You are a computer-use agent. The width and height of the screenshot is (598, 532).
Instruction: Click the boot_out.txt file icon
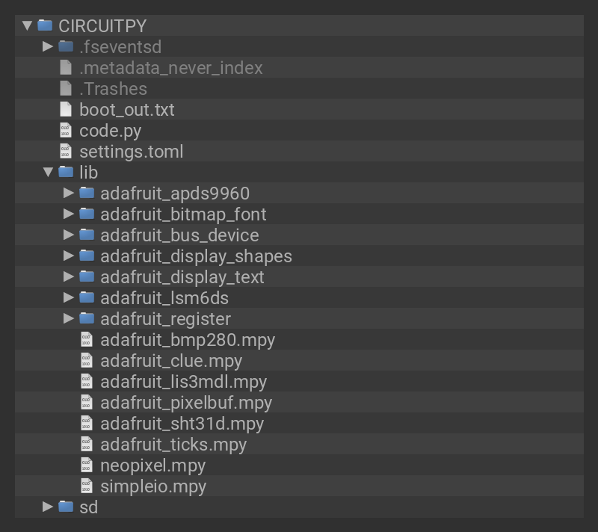[67, 110]
